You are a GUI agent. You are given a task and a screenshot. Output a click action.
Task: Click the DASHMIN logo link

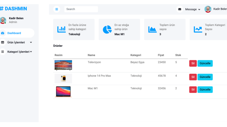pyautogui.click(x=14, y=9)
